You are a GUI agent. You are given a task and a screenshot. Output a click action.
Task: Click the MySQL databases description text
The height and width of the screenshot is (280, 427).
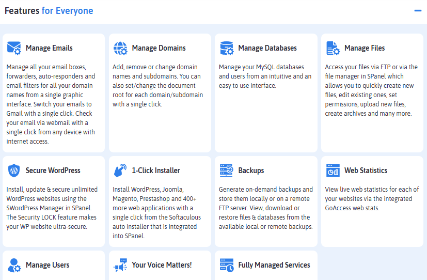pyautogui.click(x=265, y=76)
